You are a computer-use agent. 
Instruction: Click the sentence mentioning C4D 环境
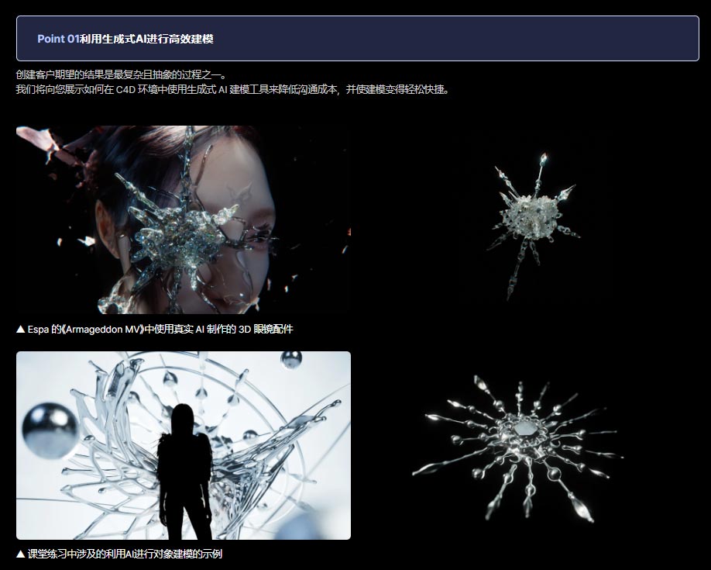(233, 89)
